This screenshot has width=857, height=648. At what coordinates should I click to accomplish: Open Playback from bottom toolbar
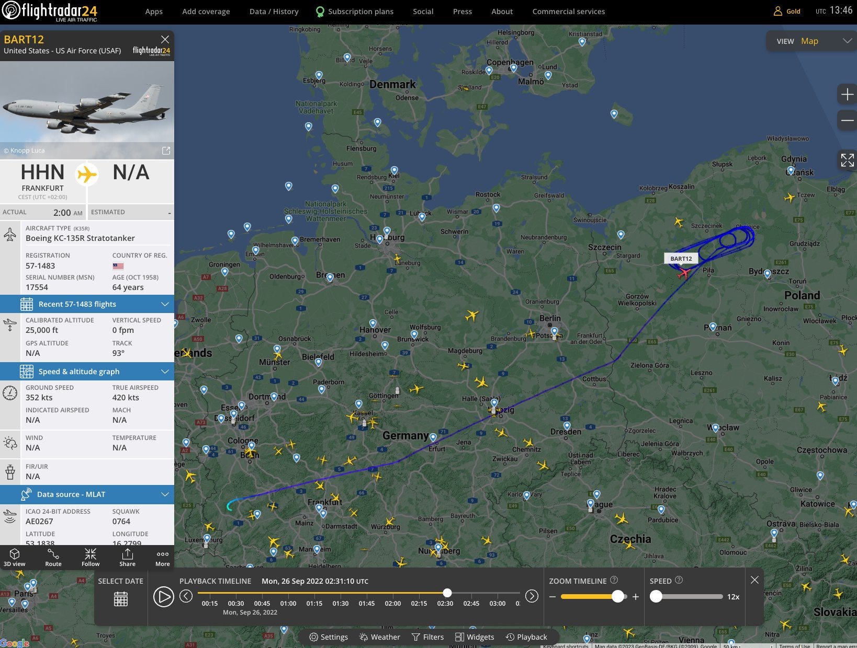(x=526, y=637)
